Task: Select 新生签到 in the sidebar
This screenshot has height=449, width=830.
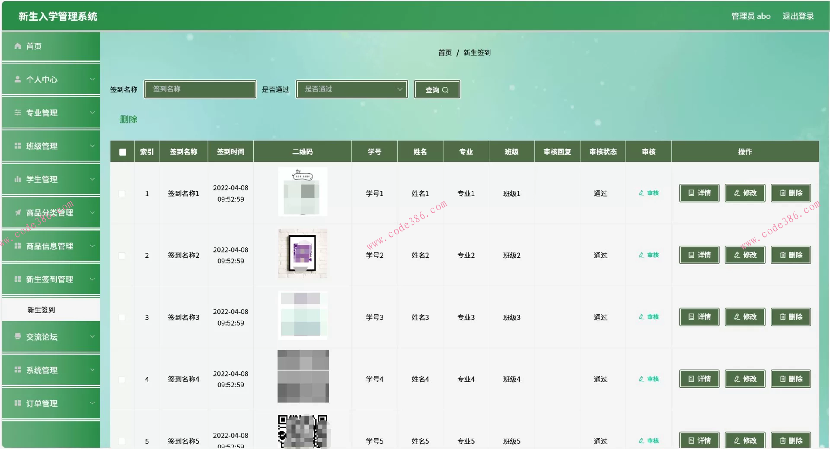Action: (x=41, y=310)
